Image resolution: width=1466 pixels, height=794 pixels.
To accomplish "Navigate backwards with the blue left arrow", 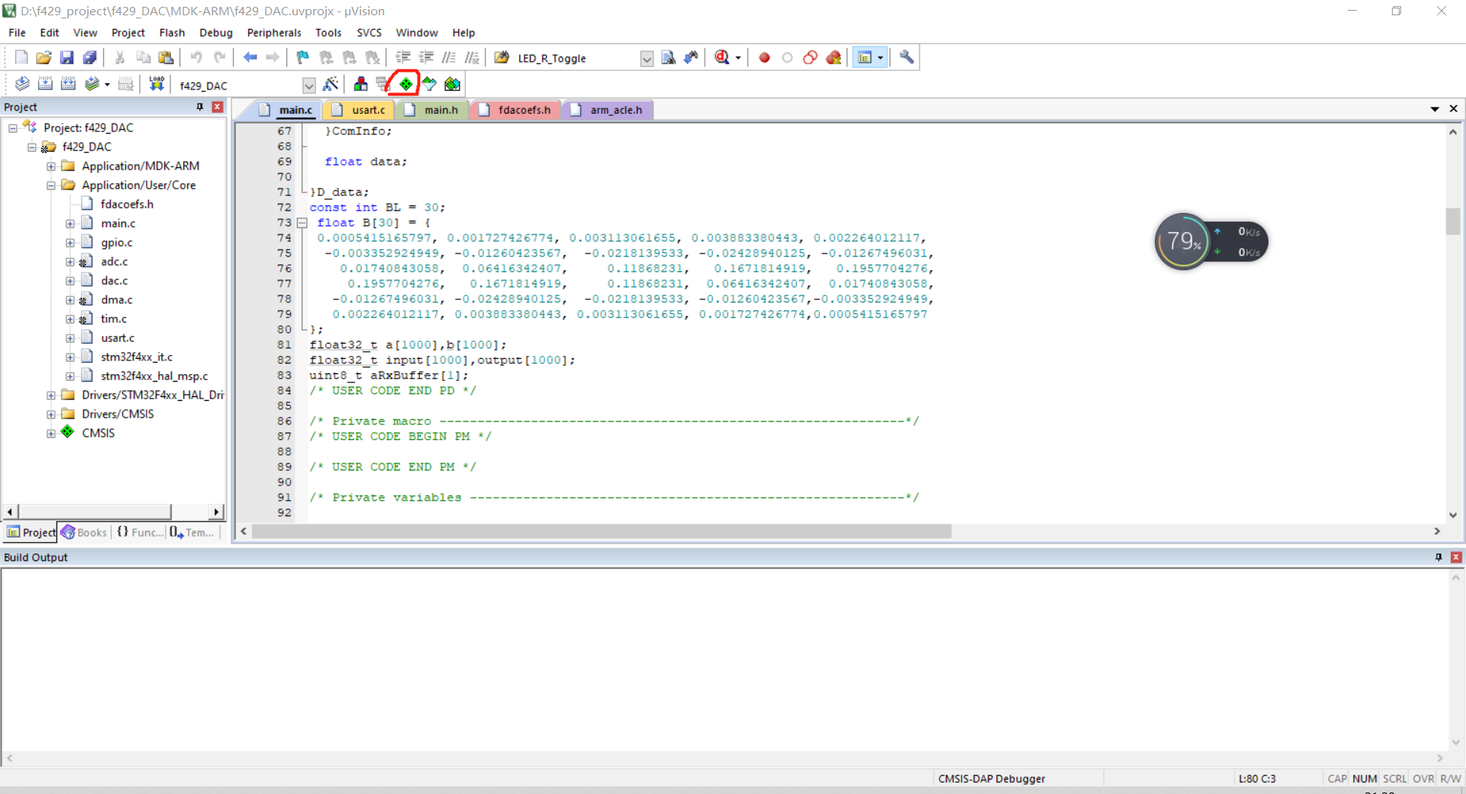I will click(250, 57).
